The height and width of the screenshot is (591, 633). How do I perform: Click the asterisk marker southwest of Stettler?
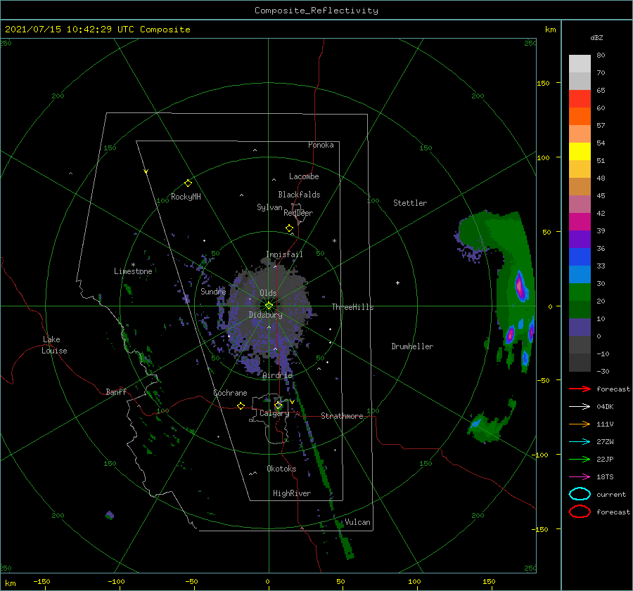(x=334, y=241)
